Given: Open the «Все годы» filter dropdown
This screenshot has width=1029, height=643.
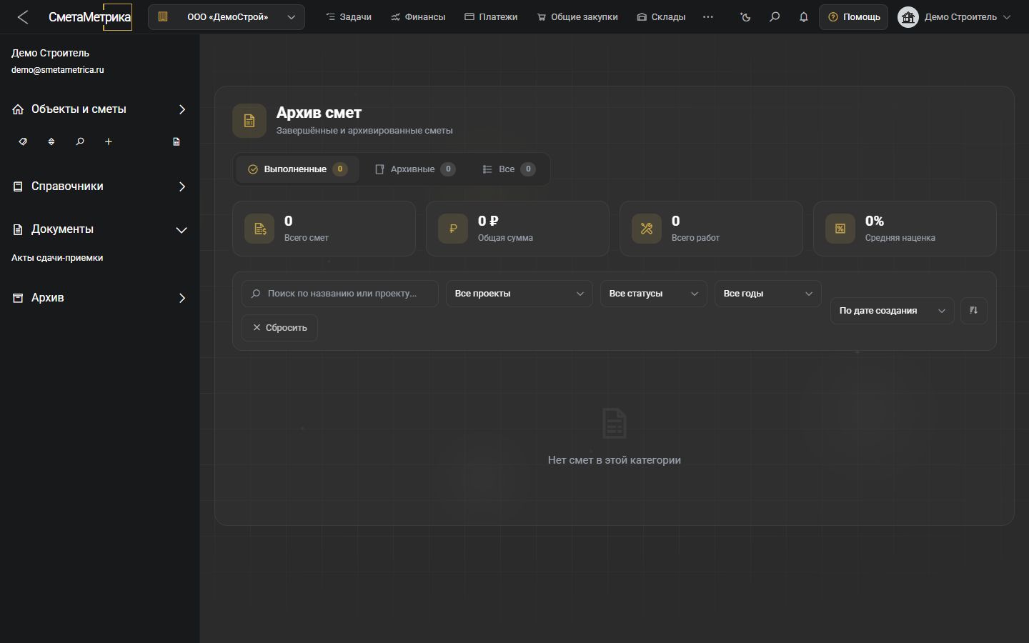Looking at the screenshot, I should (x=768, y=294).
